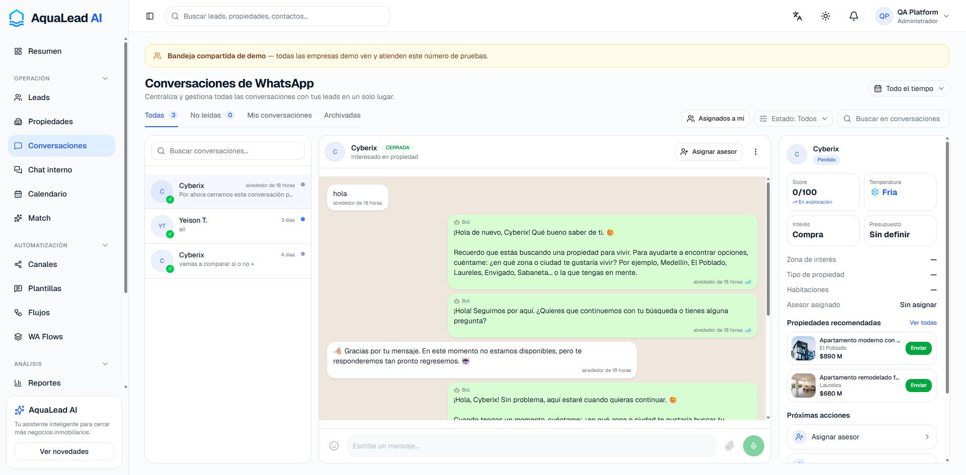Screen dimensions: 966x475
Task: Open the conversation three-dot menu
Action: coord(756,152)
